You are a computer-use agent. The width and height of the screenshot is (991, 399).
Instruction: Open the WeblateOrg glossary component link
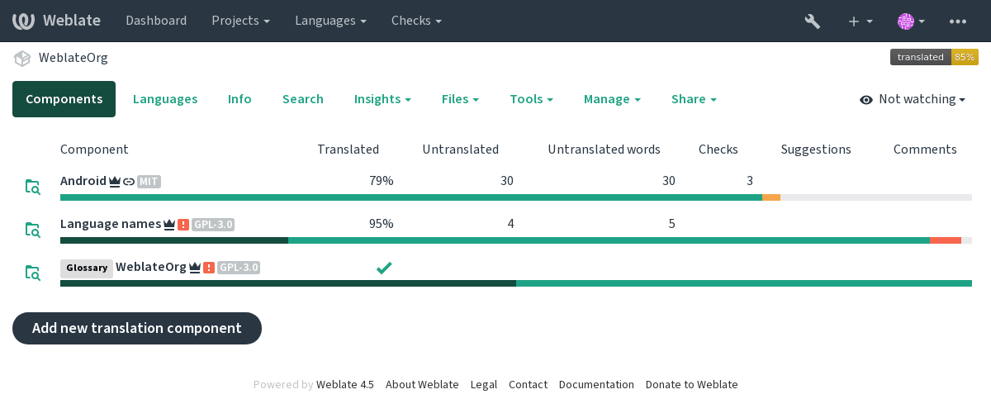click(x=151, y=267)
